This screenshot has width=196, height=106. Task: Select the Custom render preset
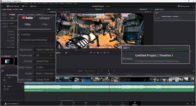[4, 16]
